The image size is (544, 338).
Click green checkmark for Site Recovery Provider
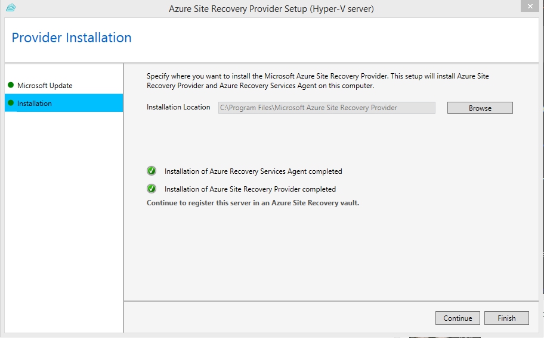[x=152, y=189]
